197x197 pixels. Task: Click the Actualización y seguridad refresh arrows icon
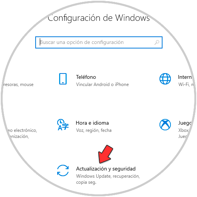click(63, 170)
